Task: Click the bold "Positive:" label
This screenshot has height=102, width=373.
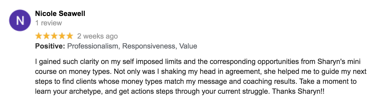Action: pyautogui.click(x=50, y=46)
